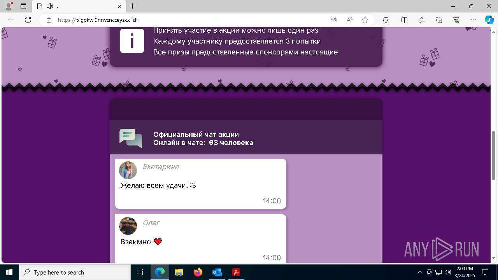This screenshot has height=280, width=498.
Task: Add this page to favorites star
Action: click(x=365, y=20)
